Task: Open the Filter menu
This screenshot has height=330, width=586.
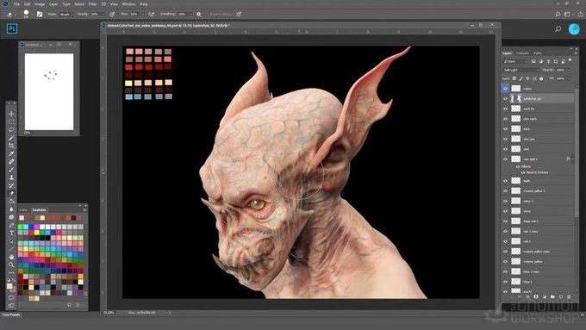Action: tap(92, 4)
